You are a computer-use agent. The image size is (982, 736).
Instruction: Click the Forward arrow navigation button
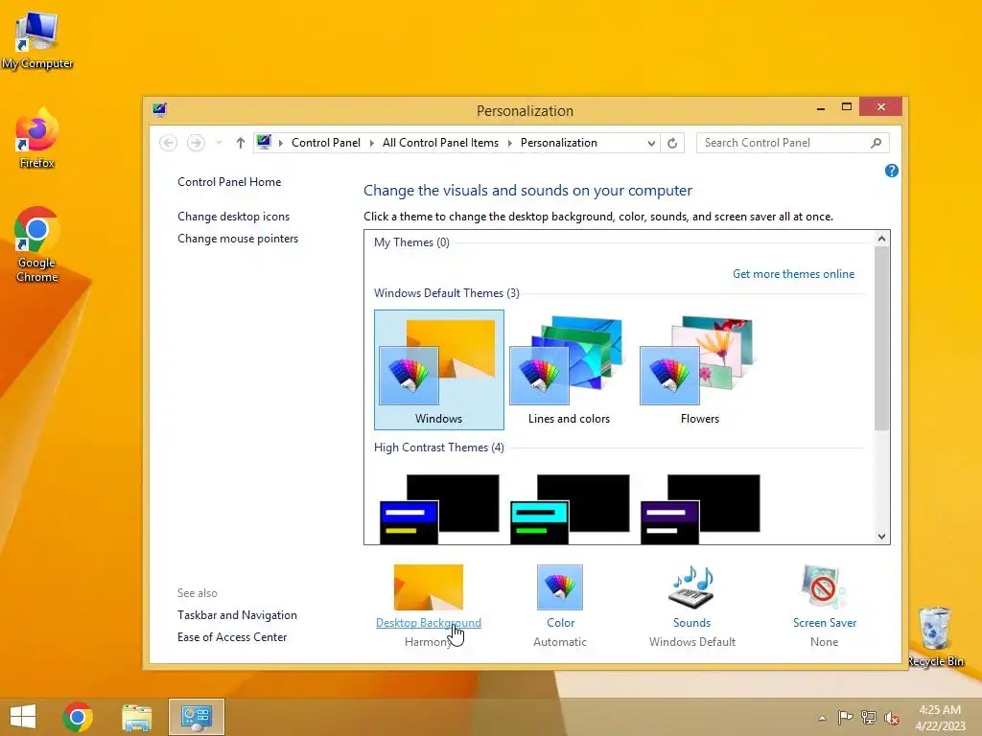tap(196, 143)
